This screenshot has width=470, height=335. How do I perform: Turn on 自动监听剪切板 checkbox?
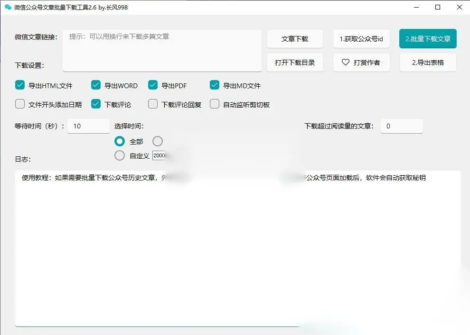point(215,104)
